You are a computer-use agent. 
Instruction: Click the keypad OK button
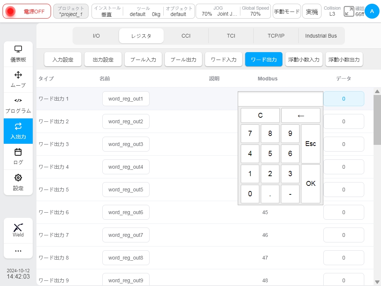point(311,184)
